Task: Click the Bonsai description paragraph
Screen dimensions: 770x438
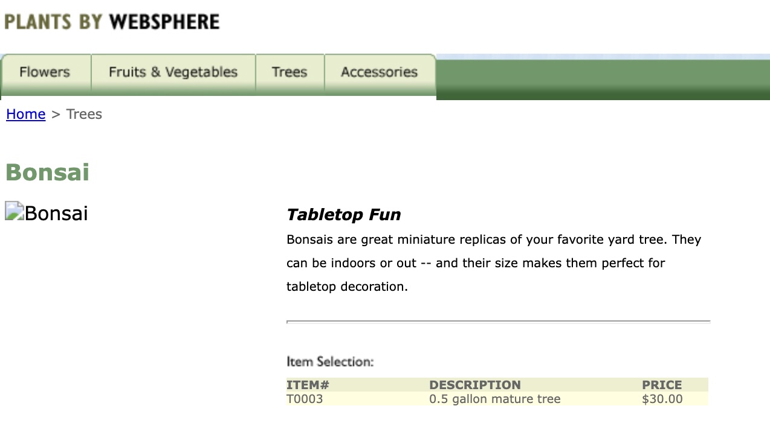Action: pyautogui.click(x=493, y=263)
